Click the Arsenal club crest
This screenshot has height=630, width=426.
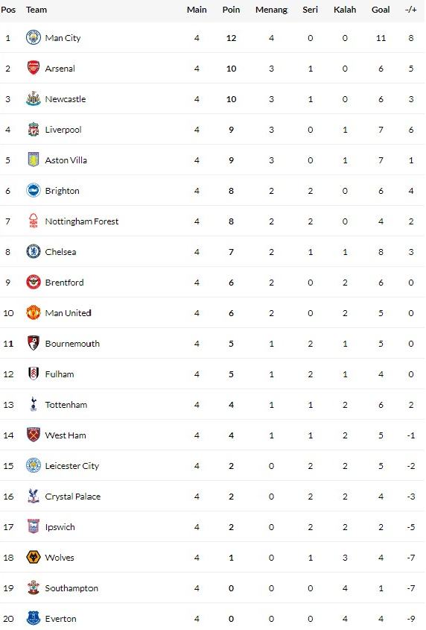point(34,69)
